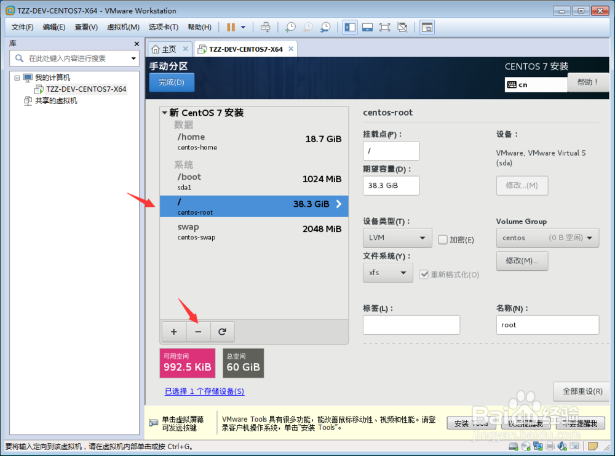Screen dimensions: 615x456
Task: Select the swap partition entry
Action: [x=254, y=231]
